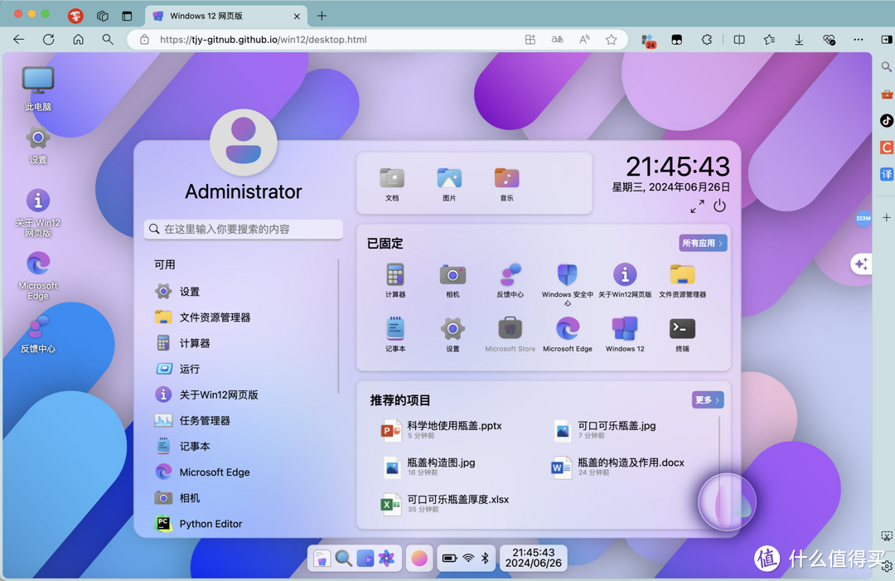The height and width of the screenshot is (581, 895).
Task: Click the taskbar clock 21:45:43
Action: coord(533,558)
